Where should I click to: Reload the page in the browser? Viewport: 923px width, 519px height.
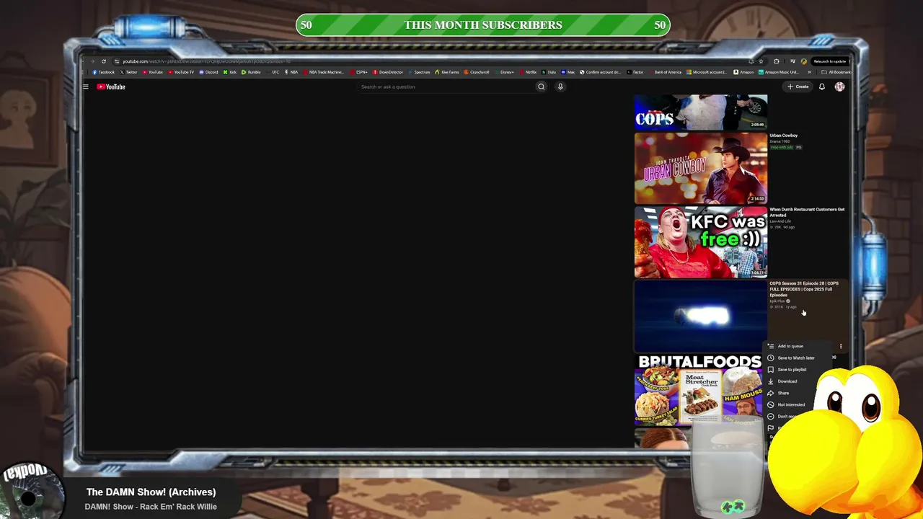coord(104,61)
